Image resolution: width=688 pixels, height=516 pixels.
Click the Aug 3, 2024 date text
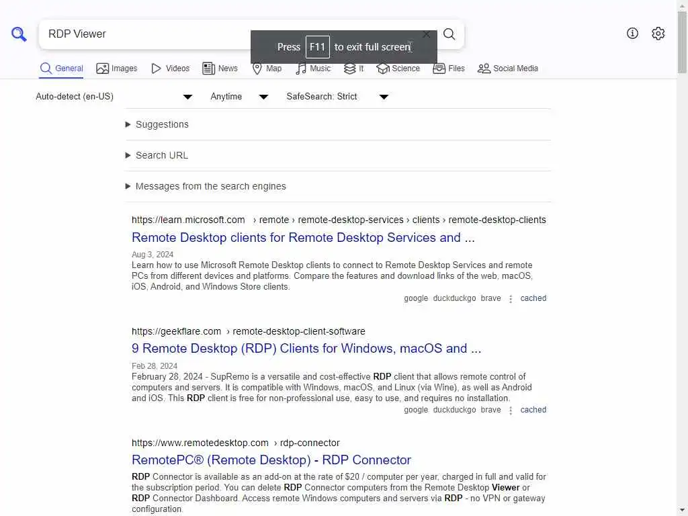pos(153,255)
